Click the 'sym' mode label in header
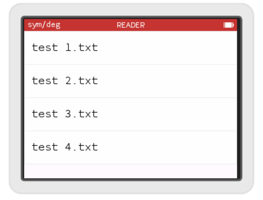263x200 pixels. point(35,25)
